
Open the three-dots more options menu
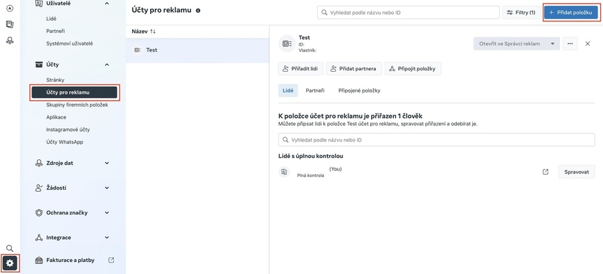pos(570,44)
